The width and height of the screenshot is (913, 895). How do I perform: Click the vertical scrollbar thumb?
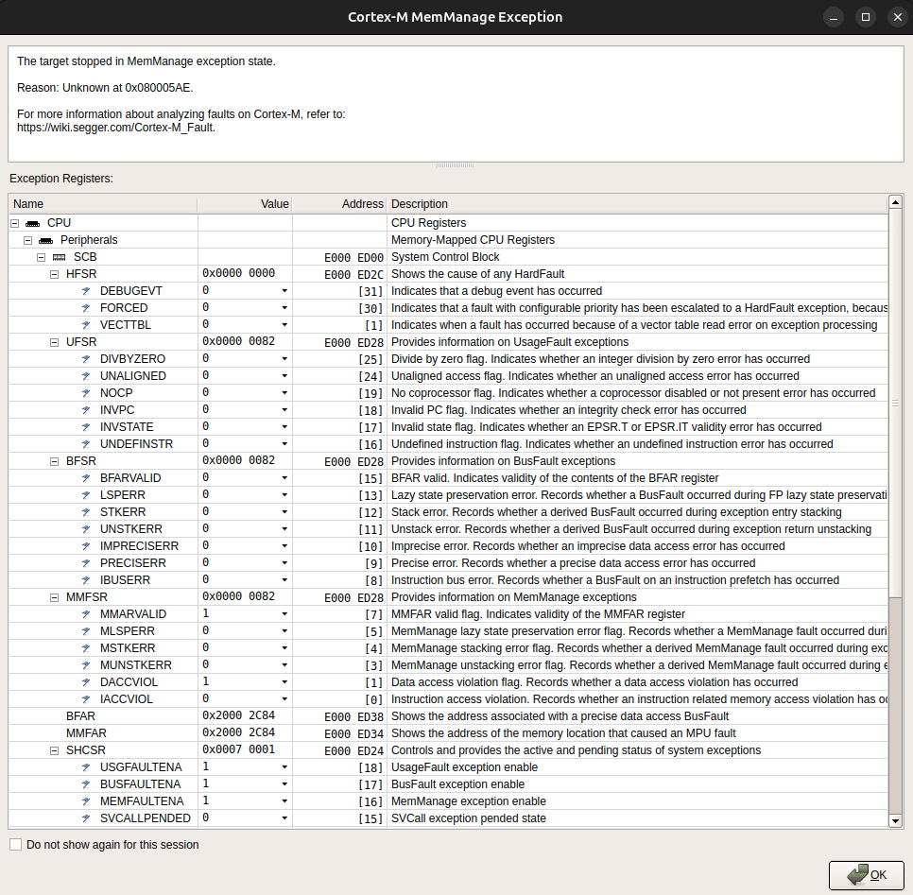[x=896, y=403]
